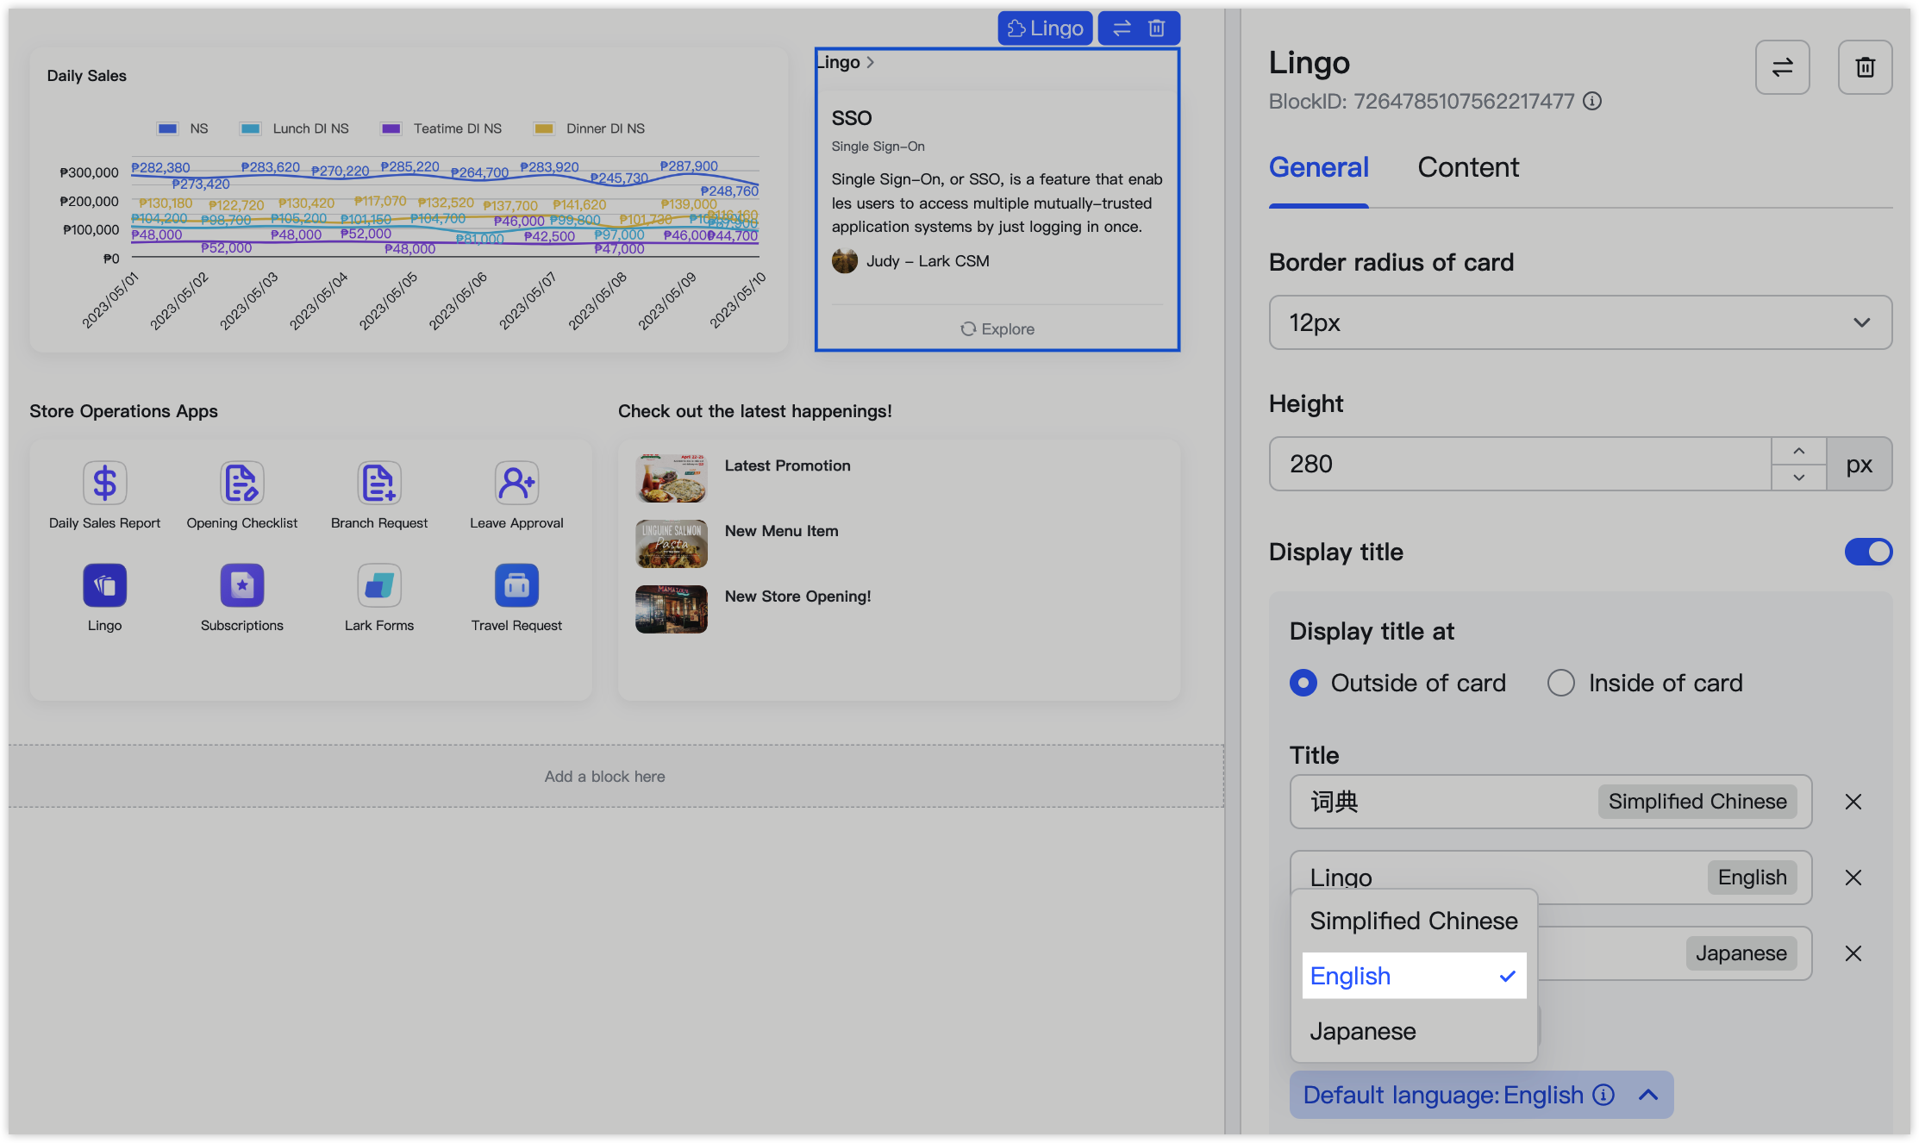Open the Daily Sales Report app icon
Viewport: 1919px width, 1143px height.
[x=104, y=483]
